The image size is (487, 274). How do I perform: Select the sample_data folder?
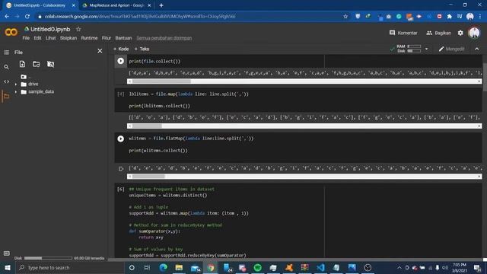click(41, 92)
